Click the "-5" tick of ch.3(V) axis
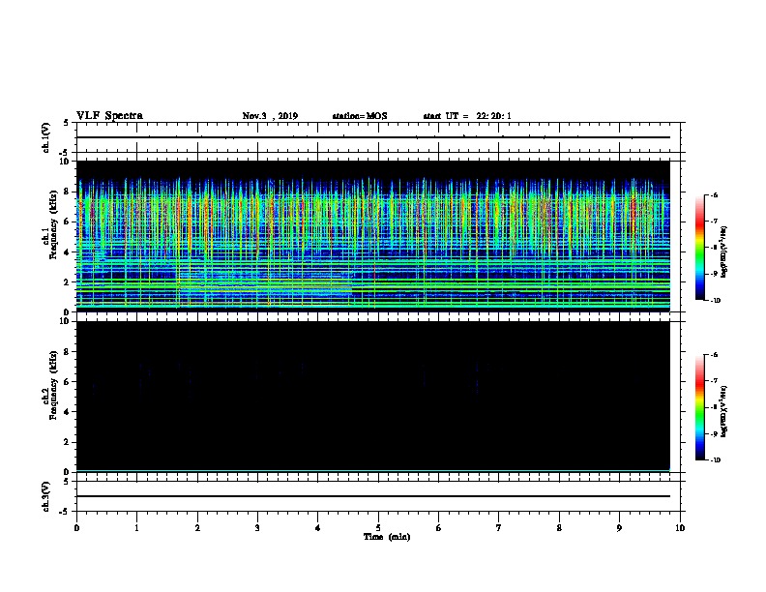Screen dimensions: 766x592 pyautogui.click(x=65, y=512)
